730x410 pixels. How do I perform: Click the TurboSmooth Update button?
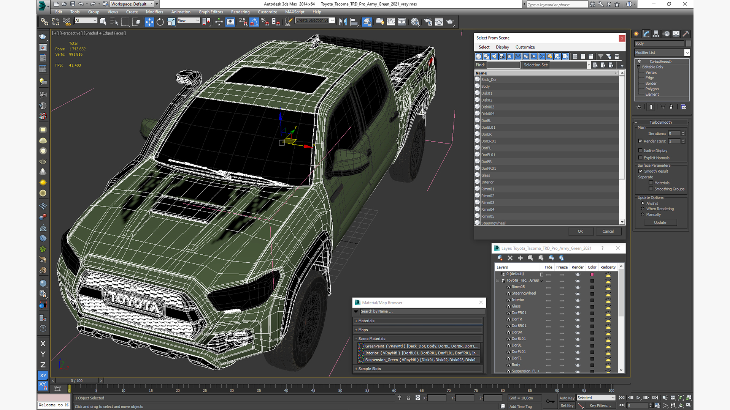click(660, 222)
